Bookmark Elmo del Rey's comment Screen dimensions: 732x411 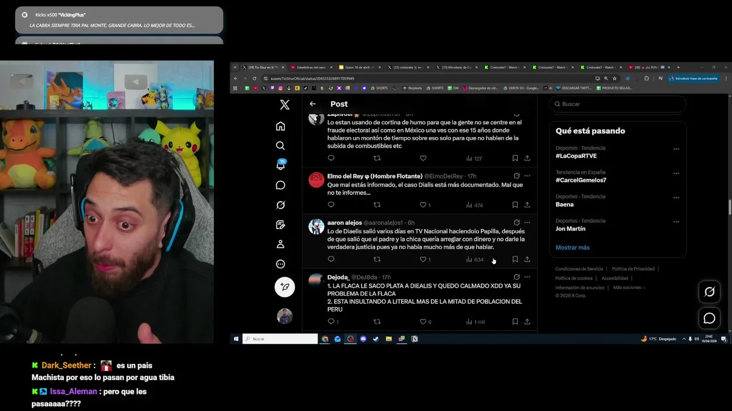click(x=515, y=205)
